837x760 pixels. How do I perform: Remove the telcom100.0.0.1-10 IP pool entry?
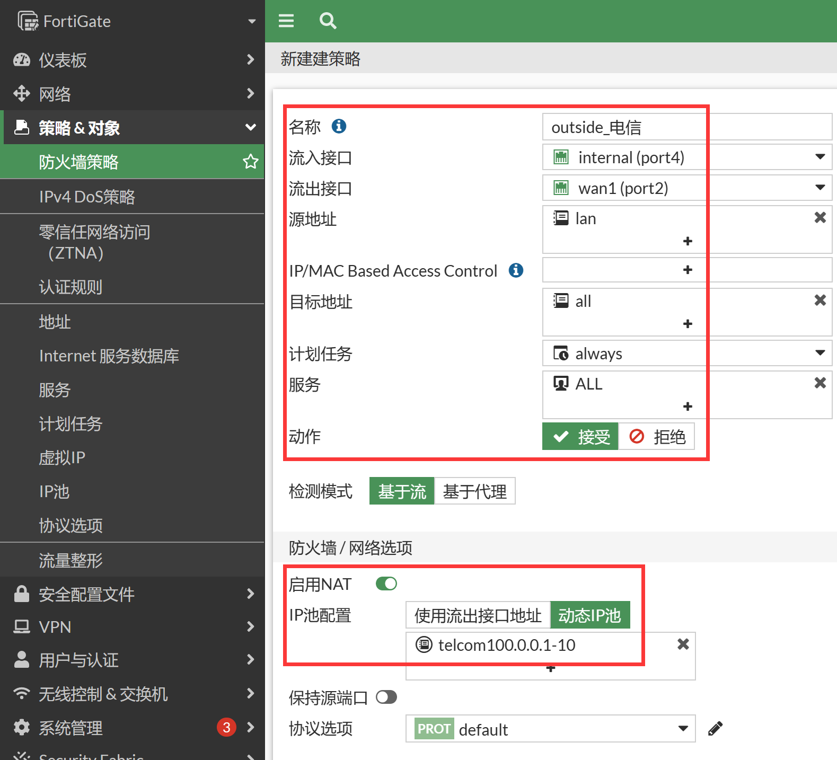coord(683,644)
